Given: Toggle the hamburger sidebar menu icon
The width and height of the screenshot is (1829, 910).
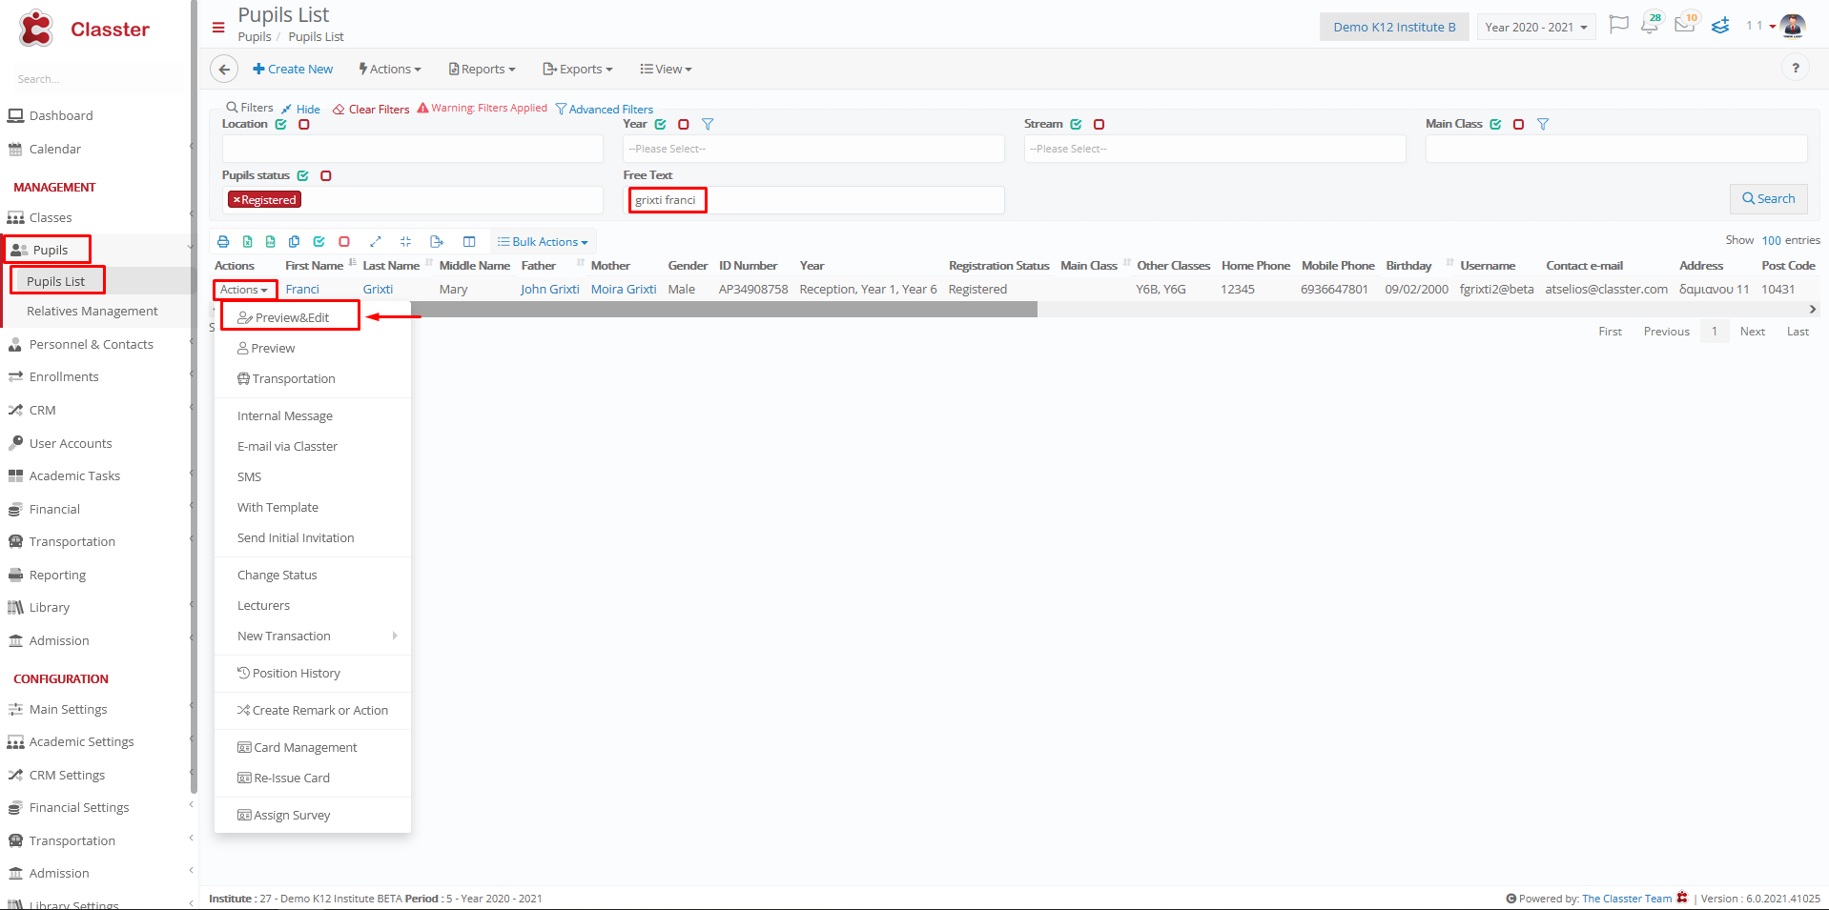Looking at the screenshot, I should 218,27.
